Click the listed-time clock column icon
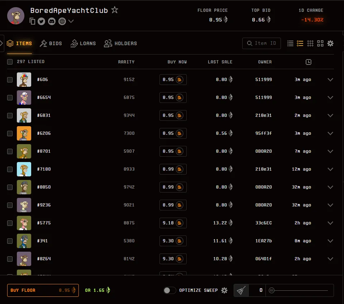The height and width of the screenshot is (304, 344). tap(309, 62)
